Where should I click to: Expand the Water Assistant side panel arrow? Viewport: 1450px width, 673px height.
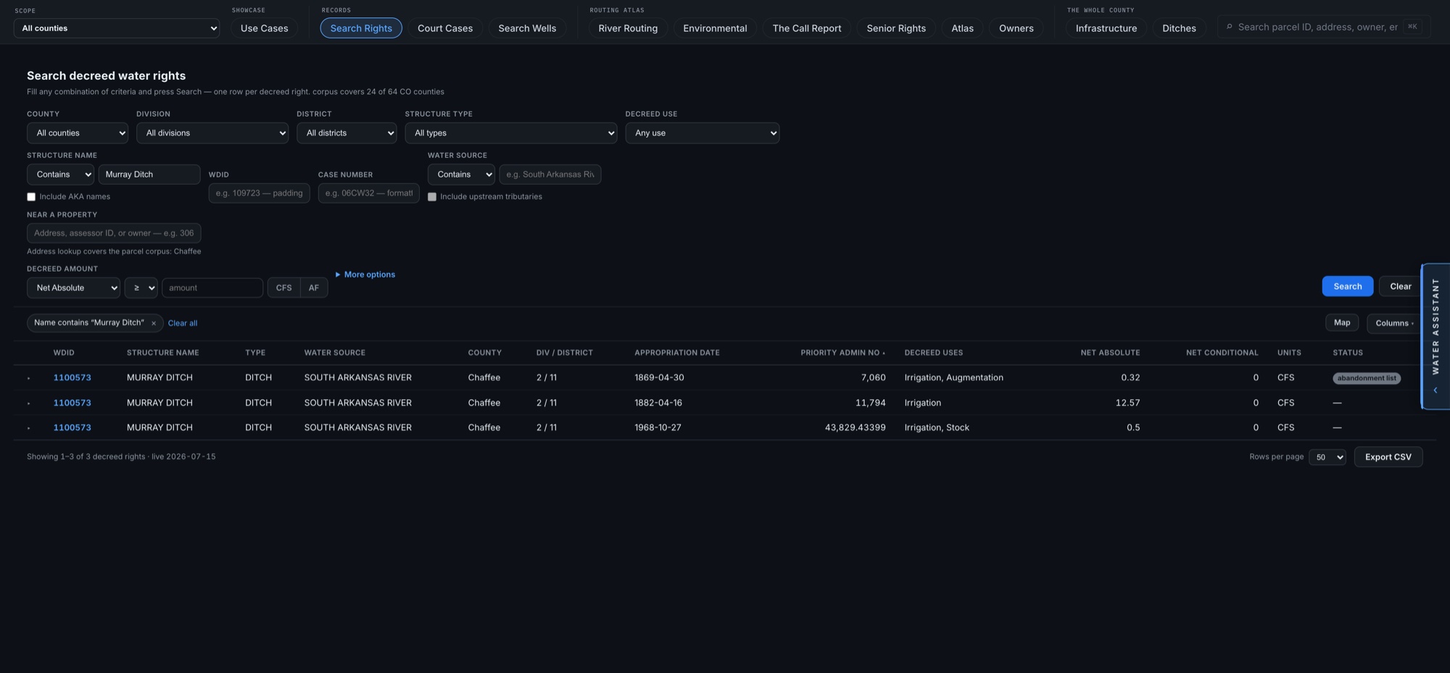(1435, 390)
